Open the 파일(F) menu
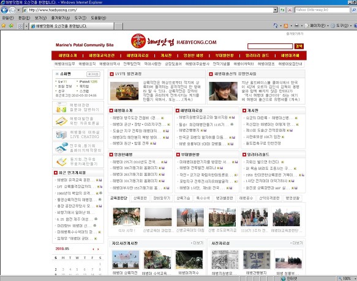Image resolution: width=357 pixels, height=281 pixels. tap(8, 18)
